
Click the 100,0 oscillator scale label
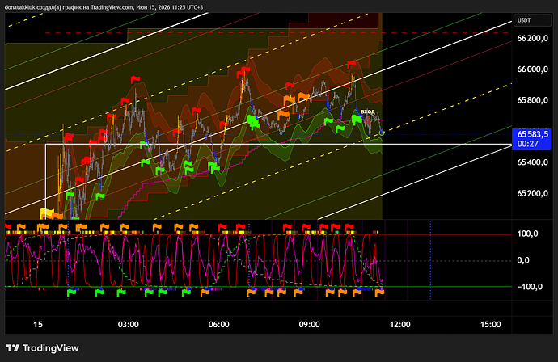point(528,234)
